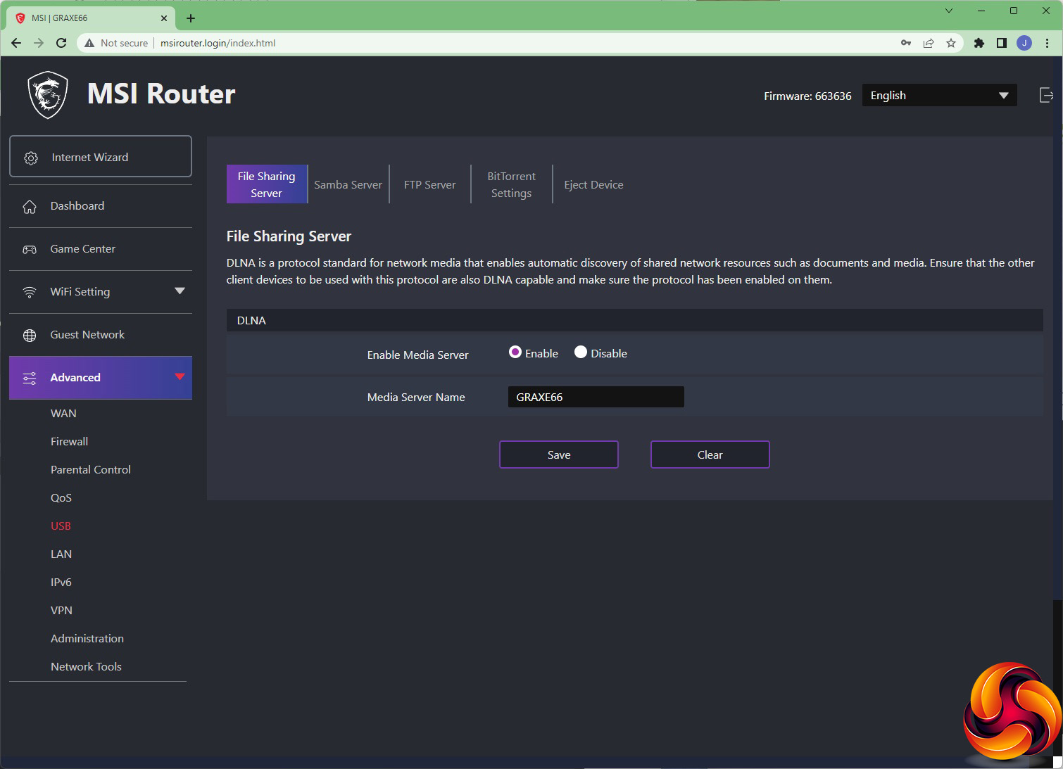1063x769 pixels.
Task: Open the English language dropdown
Action: 939,96
